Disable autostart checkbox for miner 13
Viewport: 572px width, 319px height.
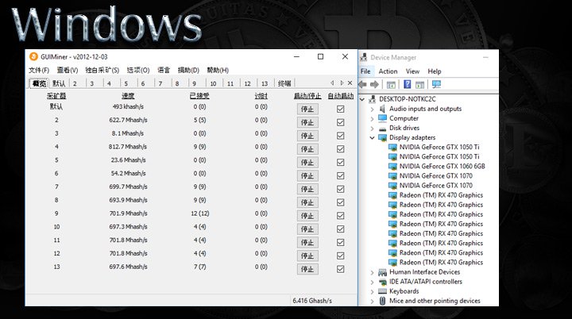340,268
